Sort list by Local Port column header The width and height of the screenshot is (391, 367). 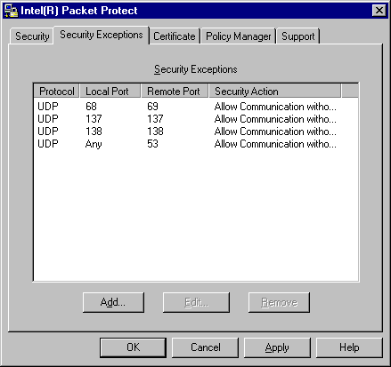tap(110, 92)
